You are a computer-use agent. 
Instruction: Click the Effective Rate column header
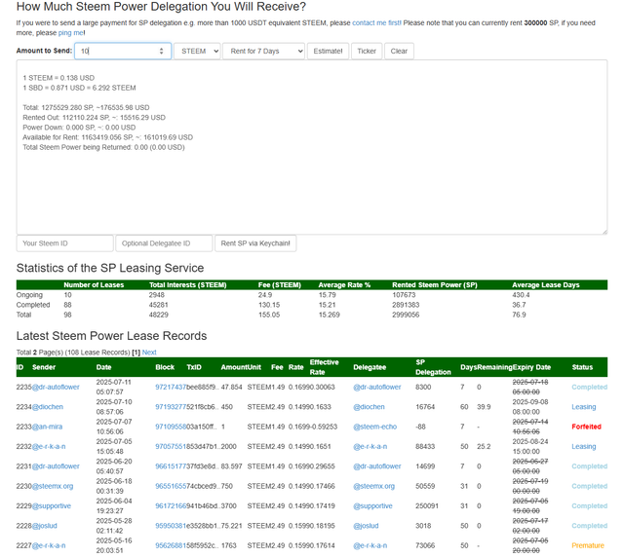[x=325, y=367]
